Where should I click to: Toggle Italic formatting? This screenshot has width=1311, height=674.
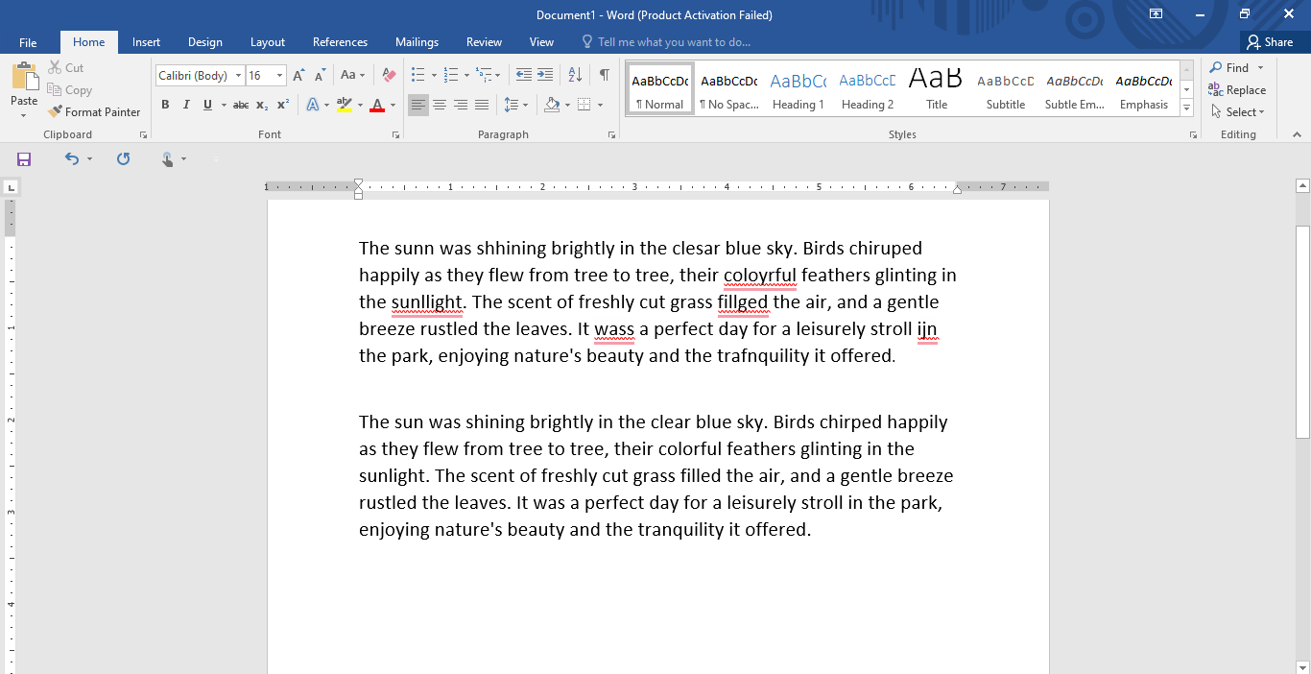[x=186, y=105]
